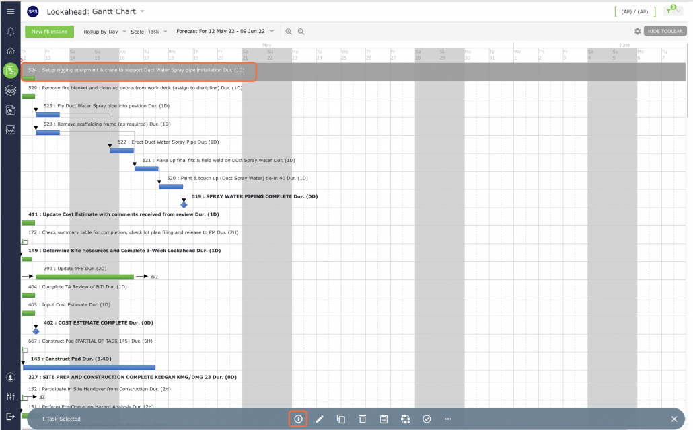Edit selected task with pencil icon
Image resolution: width=693 pixels, height=430 pixels.
(x=320, y=419)
